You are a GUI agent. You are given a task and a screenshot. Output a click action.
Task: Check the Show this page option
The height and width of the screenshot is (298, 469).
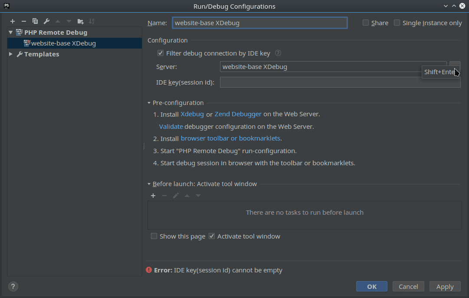tap(154, 236)
